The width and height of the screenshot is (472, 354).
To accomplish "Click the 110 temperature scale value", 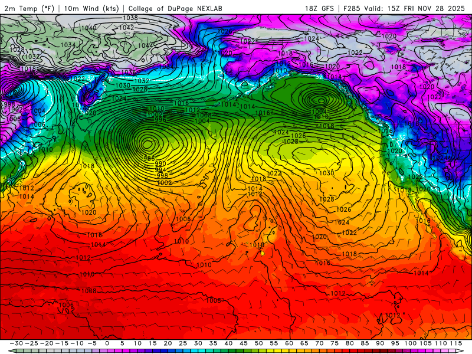I will [x=441, y=343].
